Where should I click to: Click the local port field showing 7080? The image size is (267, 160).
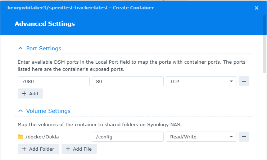click(53, 81)
